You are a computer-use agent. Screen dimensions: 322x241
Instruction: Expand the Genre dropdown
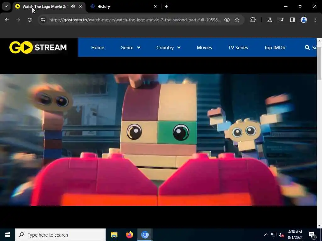pos(130,48)
